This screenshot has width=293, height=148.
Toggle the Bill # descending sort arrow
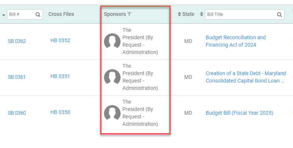click(4, 15)
